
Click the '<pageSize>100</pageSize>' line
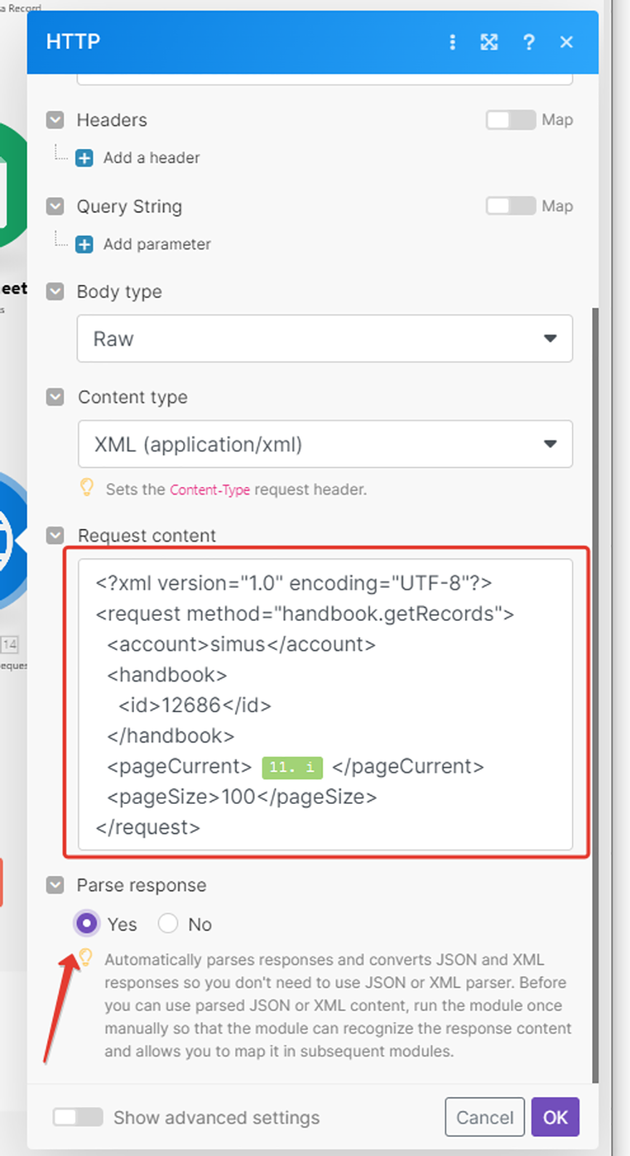tap(242, 797)
